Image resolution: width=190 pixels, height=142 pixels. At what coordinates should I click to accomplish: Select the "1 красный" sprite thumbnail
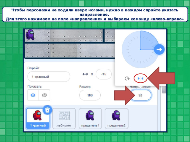point(38,118)
